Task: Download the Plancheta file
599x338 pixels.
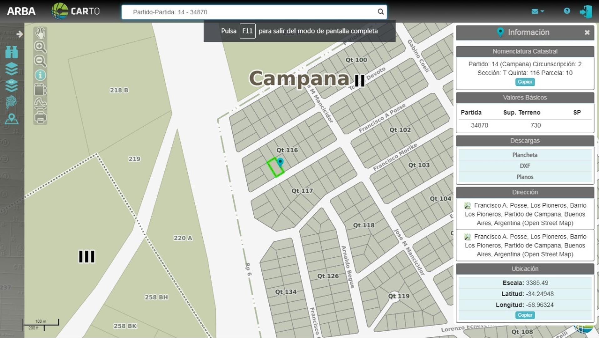Action: coord(525,155)
